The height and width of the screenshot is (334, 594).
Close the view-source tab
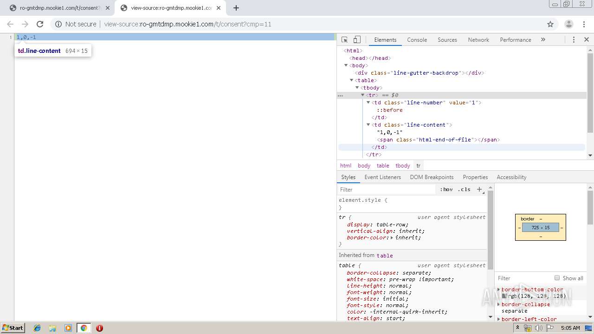[x=219, y=8]
